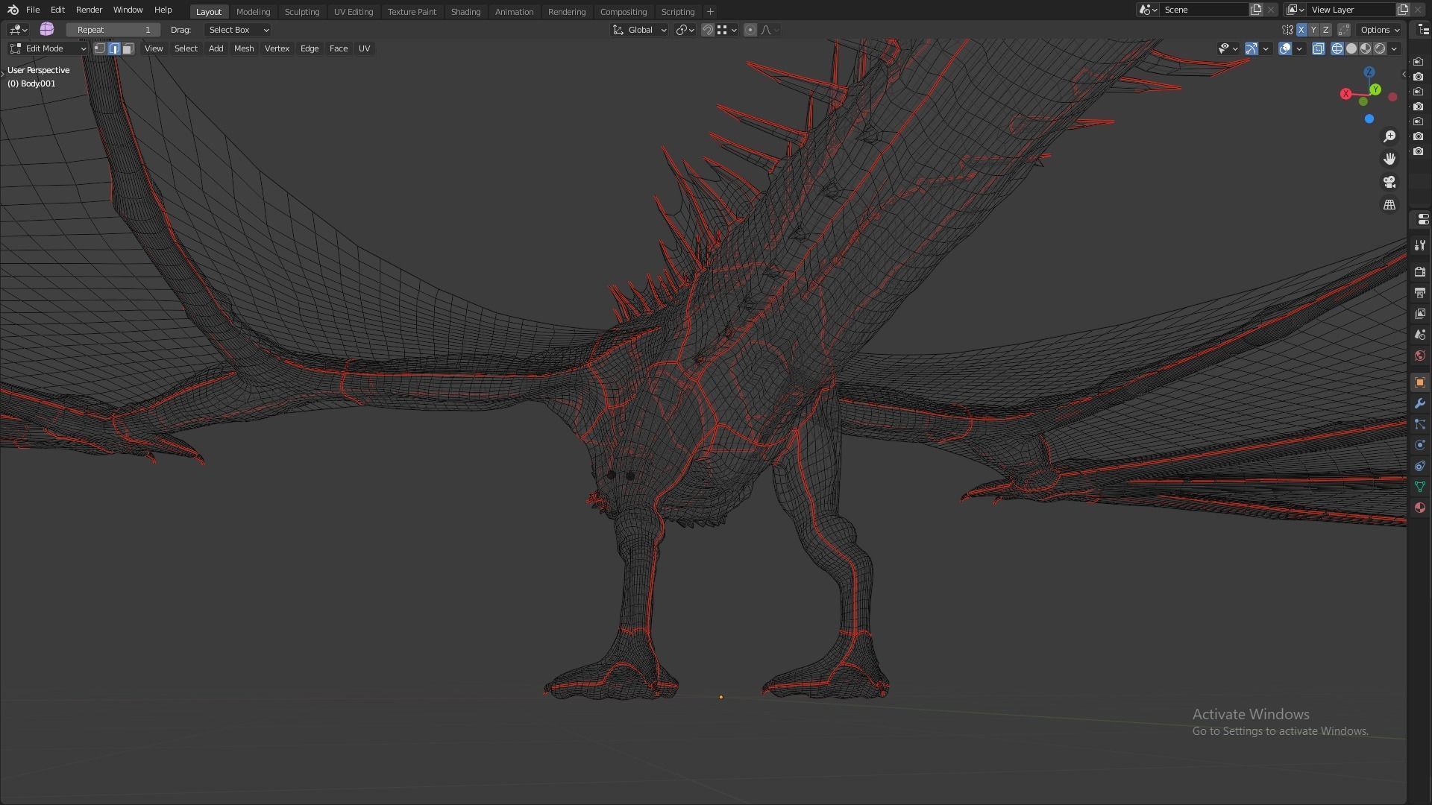Screen dimensions: 1432x805
Task: Click the green Y axis gizmo circle
Action: tap(1375, 89)
